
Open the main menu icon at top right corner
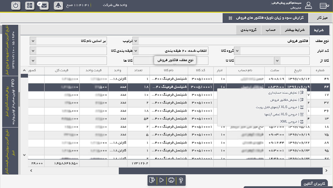324,6
